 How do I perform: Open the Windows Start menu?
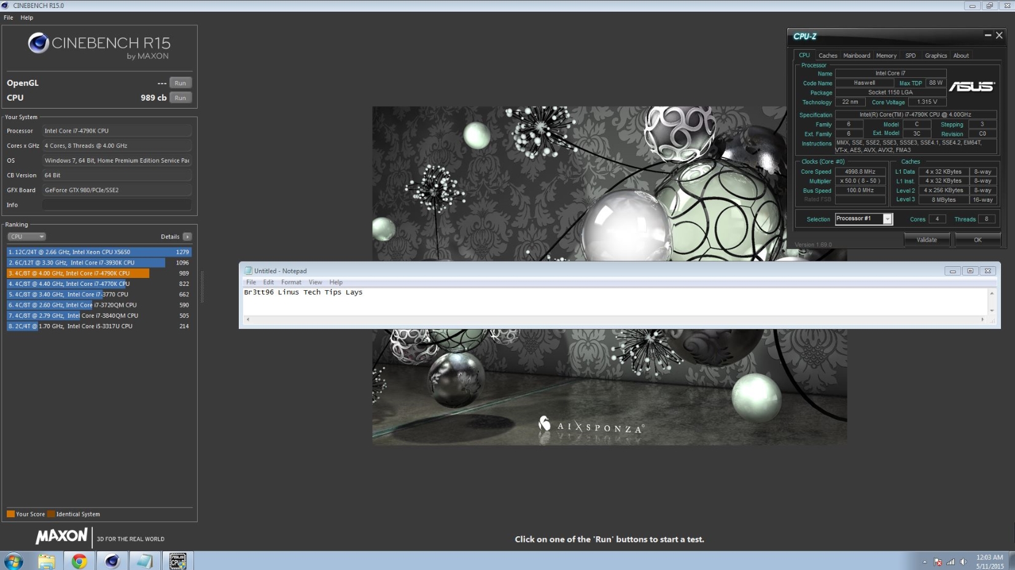13,561
